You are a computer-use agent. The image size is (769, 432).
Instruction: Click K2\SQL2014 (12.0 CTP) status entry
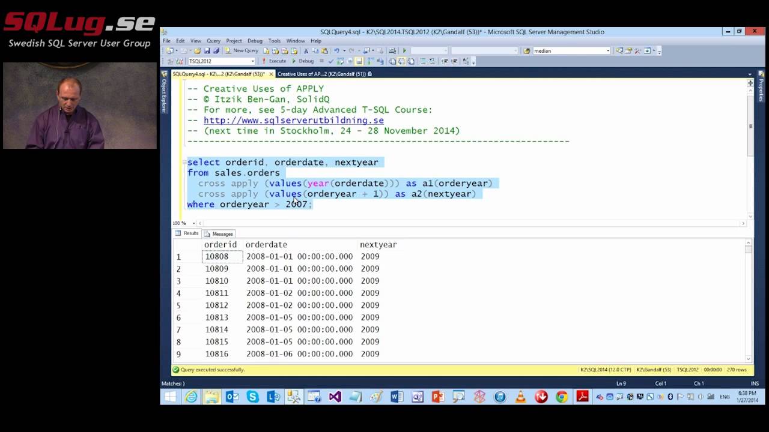click(606, 370)
